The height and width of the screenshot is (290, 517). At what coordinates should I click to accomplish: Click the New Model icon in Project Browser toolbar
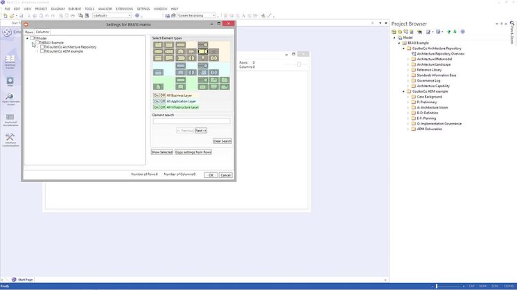[394, 32]
